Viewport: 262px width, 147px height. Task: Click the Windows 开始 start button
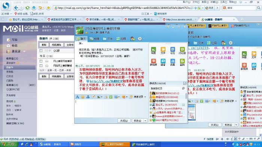[9, 144]
